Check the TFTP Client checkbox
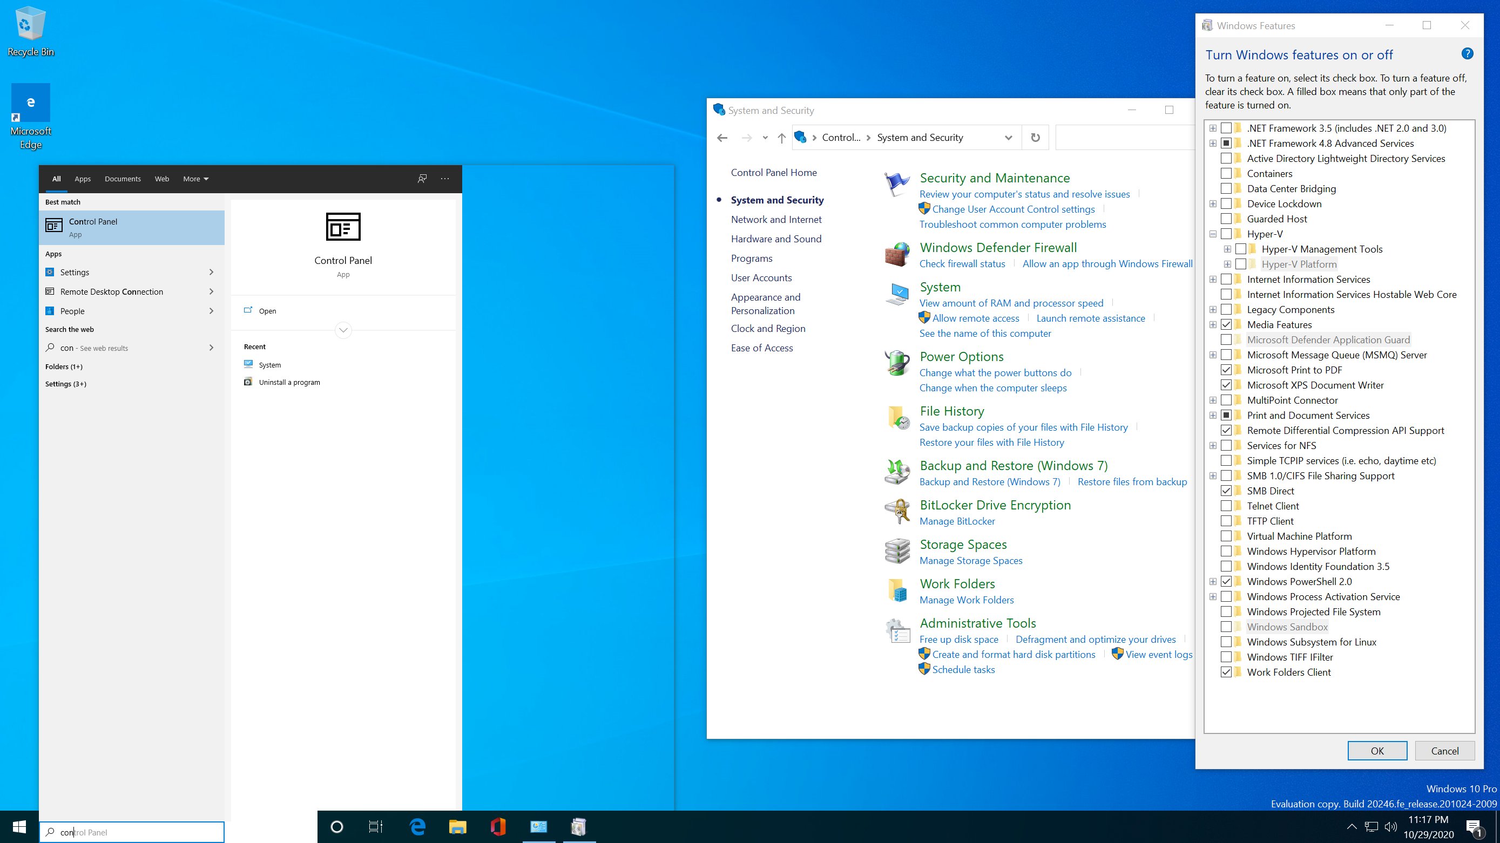The height and width of the screenshot is (843, 1500). (x=1226, y=521)
